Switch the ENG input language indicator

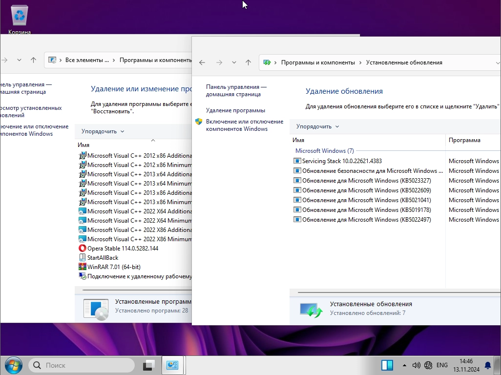(x=442, y=365)
